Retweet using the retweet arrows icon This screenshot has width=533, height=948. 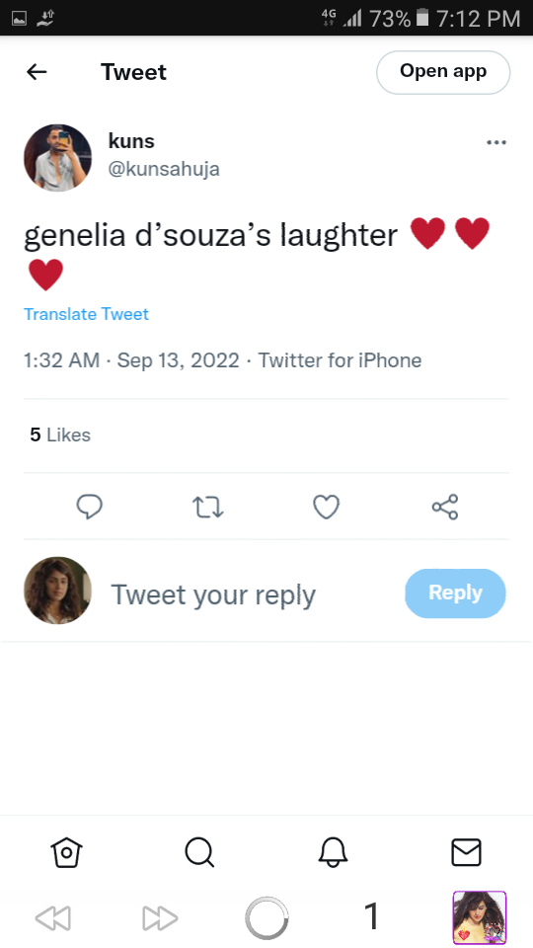[208, 507]
